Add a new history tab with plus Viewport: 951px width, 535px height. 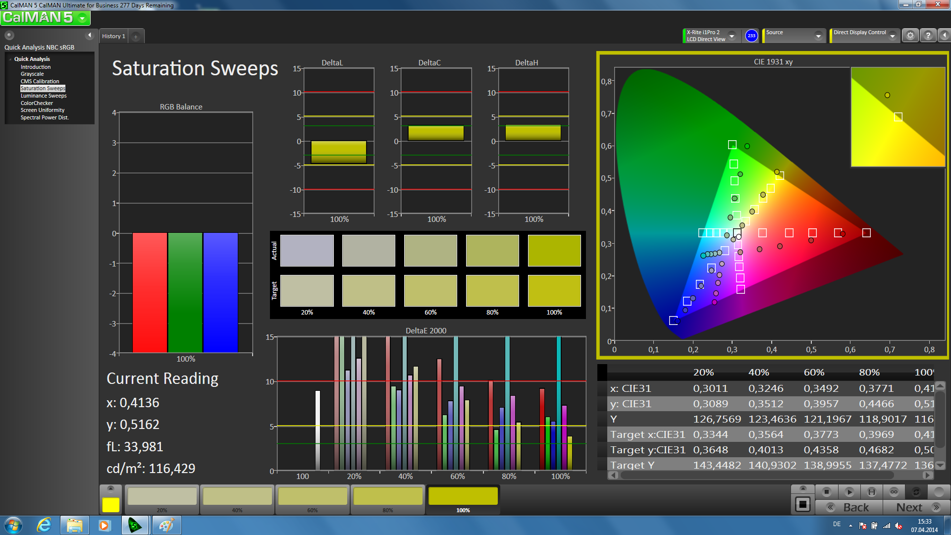136,36
